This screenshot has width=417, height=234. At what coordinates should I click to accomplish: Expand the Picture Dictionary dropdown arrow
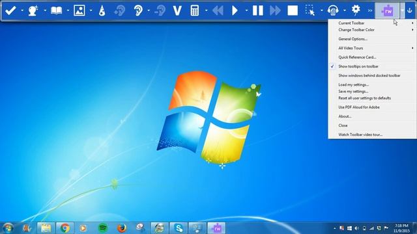pos(91,10)
